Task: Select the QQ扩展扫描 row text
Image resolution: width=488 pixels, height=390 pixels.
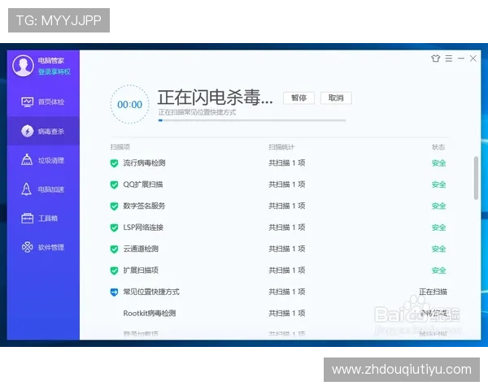Action: [x=143, y=184]
